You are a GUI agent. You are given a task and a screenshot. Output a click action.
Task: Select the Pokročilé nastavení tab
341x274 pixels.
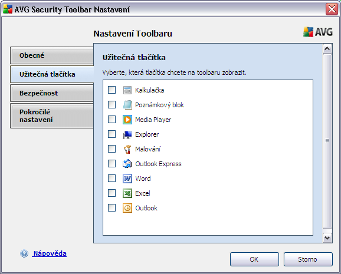52,116
